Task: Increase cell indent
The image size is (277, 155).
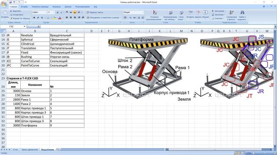Action: tap(83, 18)
